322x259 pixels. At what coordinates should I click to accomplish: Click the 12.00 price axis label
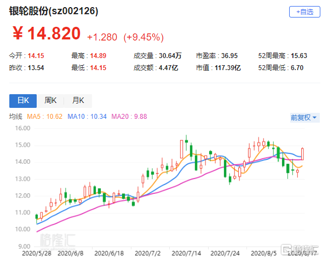tap(22, 195)
